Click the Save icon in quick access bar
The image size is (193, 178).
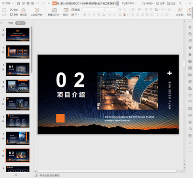tap(18, 3)
